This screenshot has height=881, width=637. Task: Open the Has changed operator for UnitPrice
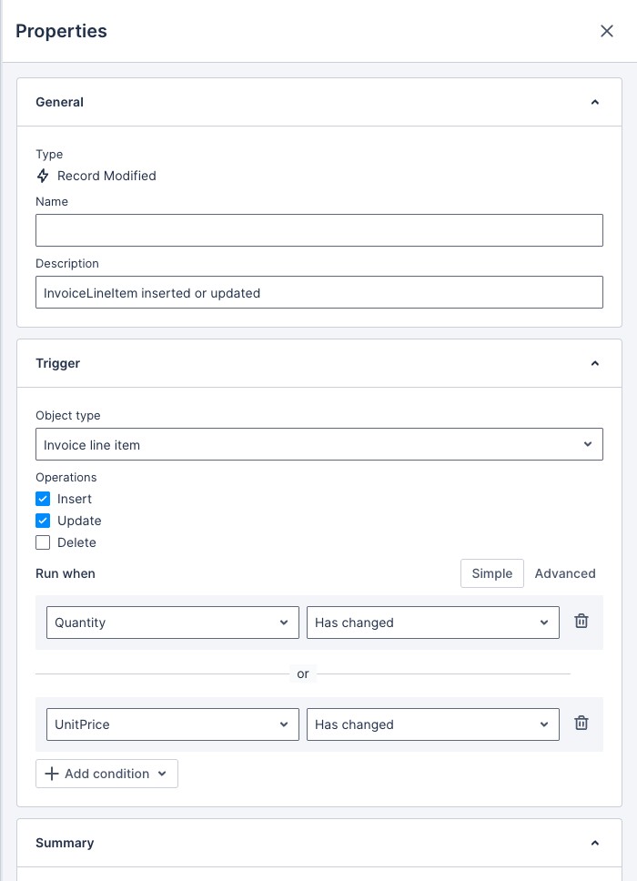point(433,724)
